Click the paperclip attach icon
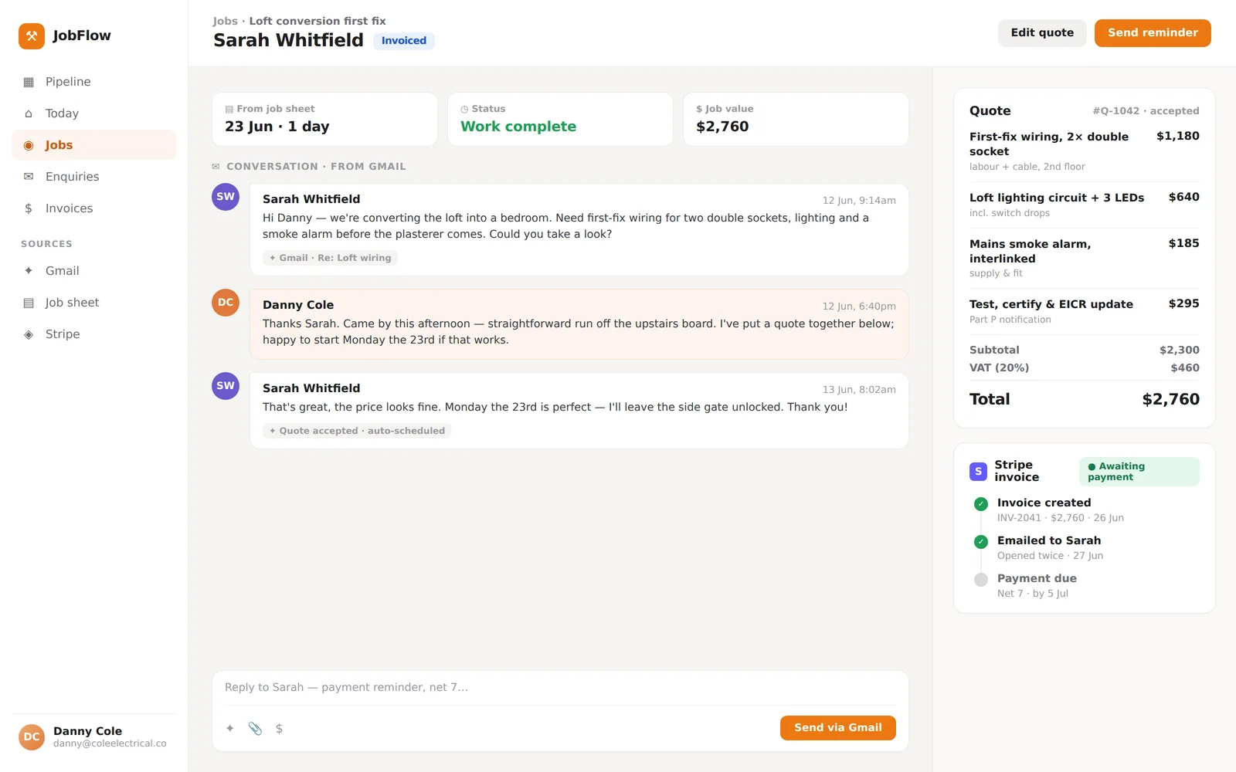 tap(255, 728)
